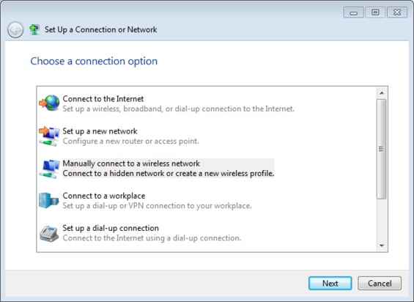Pick Manually connect to a wireless network
414x302 pixels.
point(131,163)
